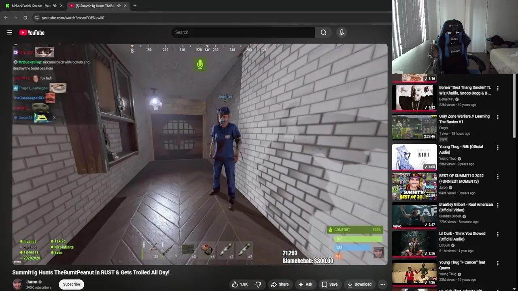This screenshot has width=518, height=291.
Task: Go to the YouTube home logo
Action: (x=32, y=32)
